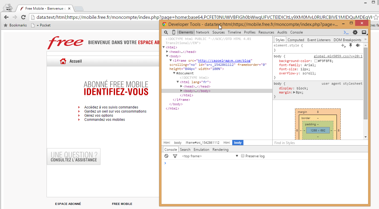Maximize the Developer Tools window
This screenshot has width=379, height=209.
click(x=351, y=23)
